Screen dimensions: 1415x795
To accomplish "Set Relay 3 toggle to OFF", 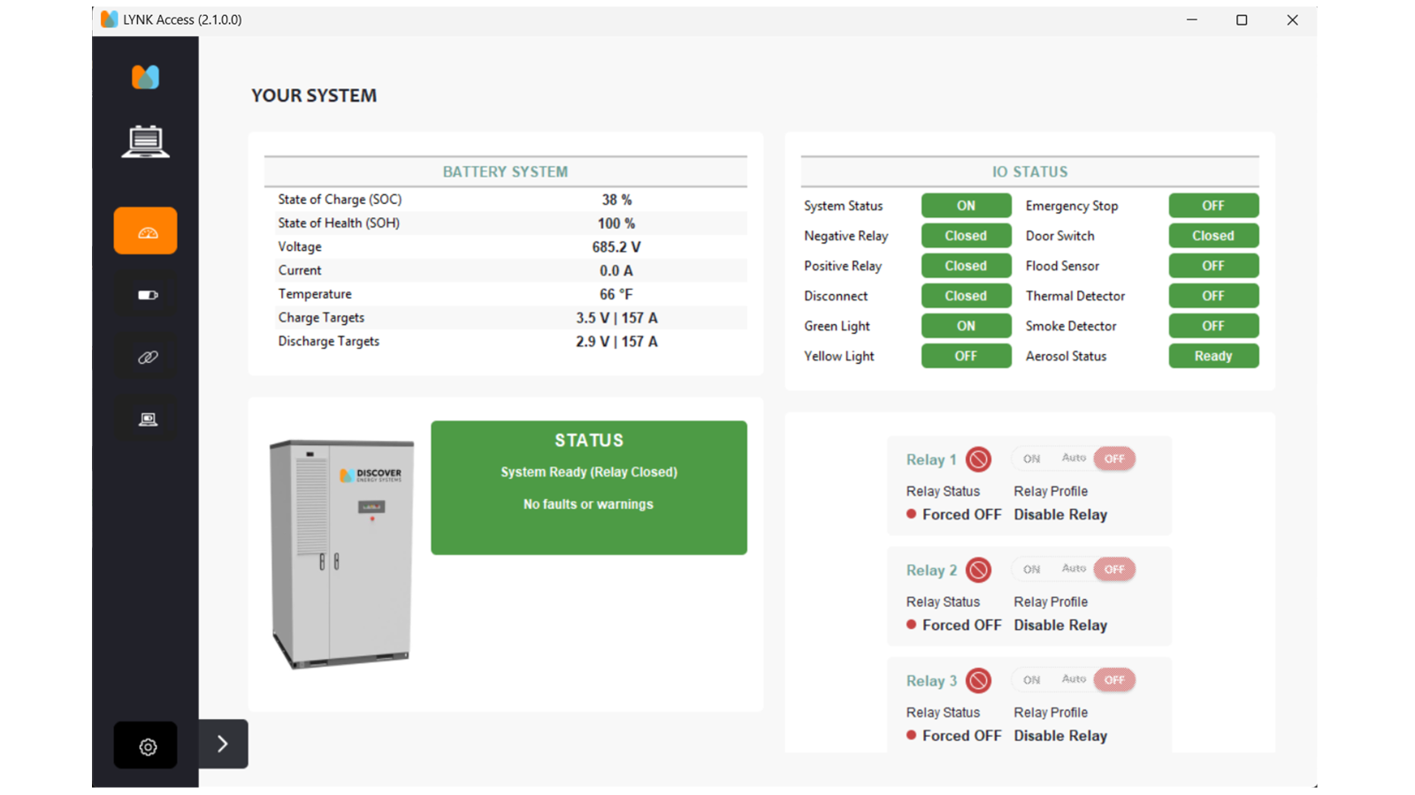I will 1114,679.
